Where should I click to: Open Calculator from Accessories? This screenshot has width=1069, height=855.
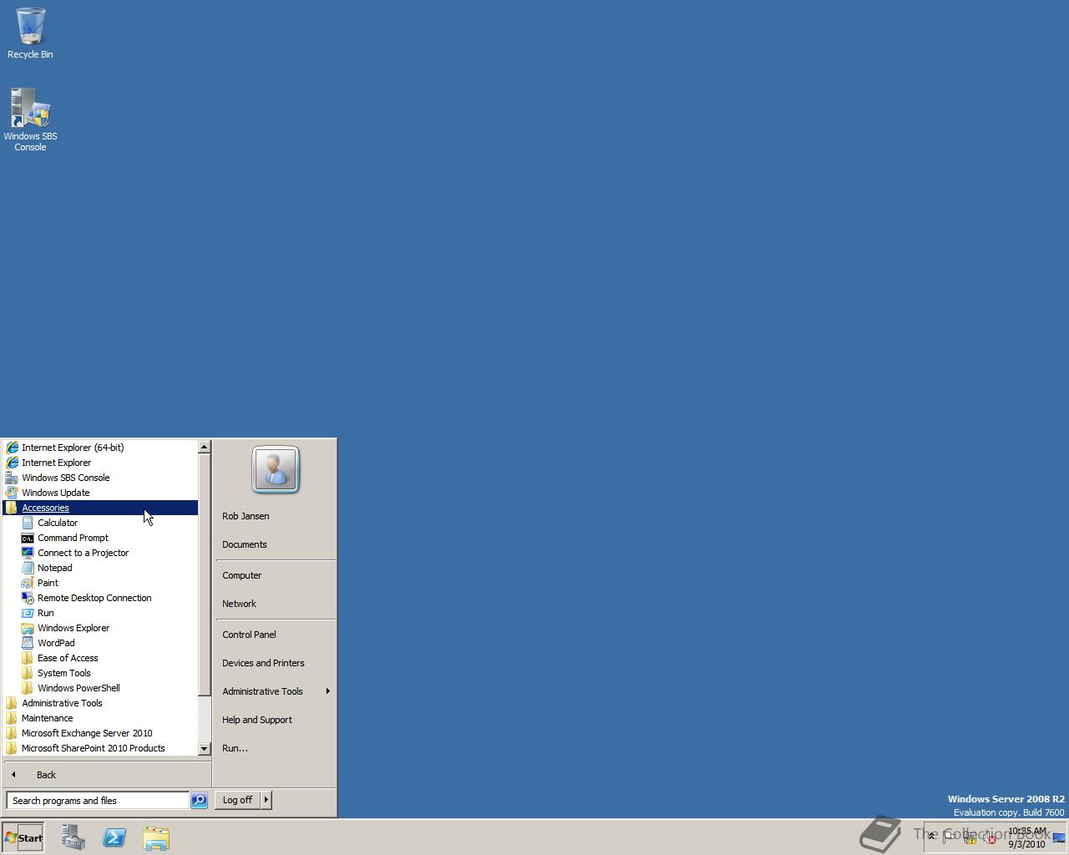(x=100, y=523)
